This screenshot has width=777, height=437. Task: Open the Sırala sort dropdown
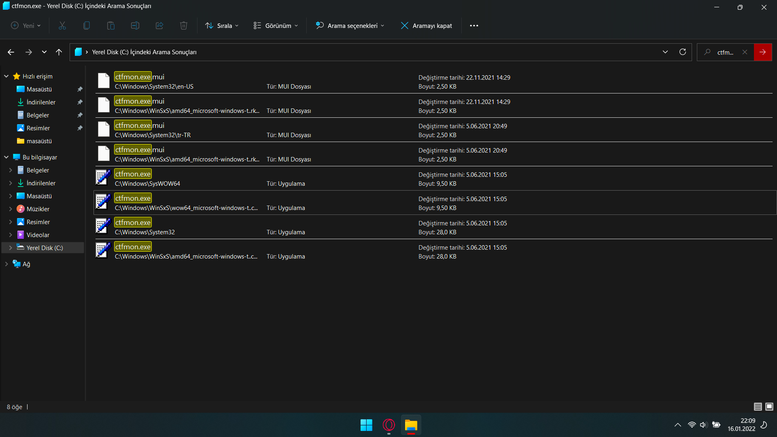pyautogui.click(x=222, y=25)
